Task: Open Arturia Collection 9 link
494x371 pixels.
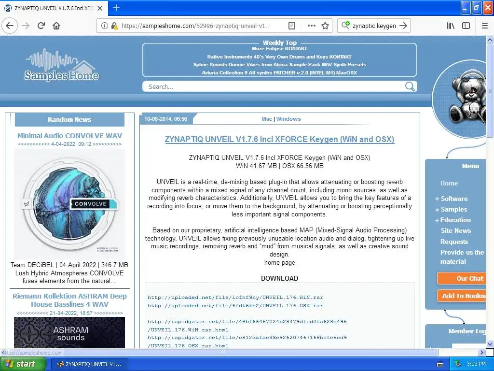Action: tap(279, 72)
